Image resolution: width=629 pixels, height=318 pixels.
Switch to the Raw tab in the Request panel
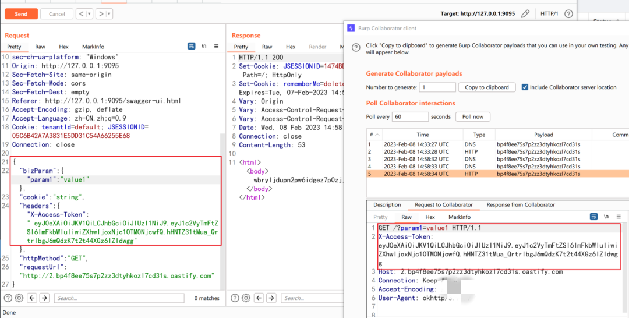click(x=40, y=47)
